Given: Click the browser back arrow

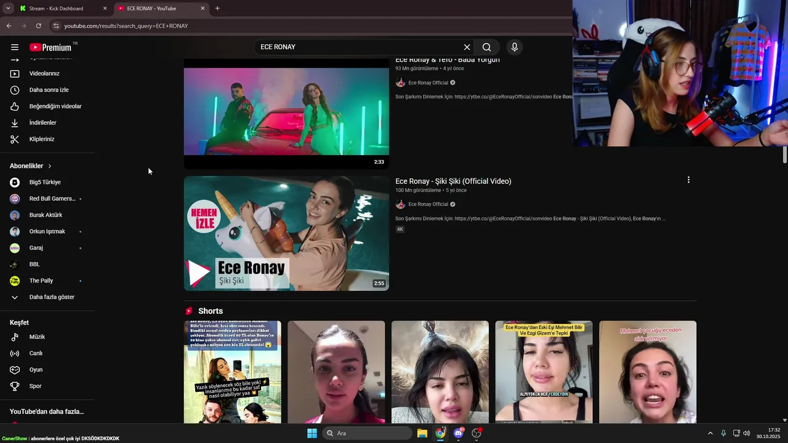Looking at the screenshot, I should 9,26.
